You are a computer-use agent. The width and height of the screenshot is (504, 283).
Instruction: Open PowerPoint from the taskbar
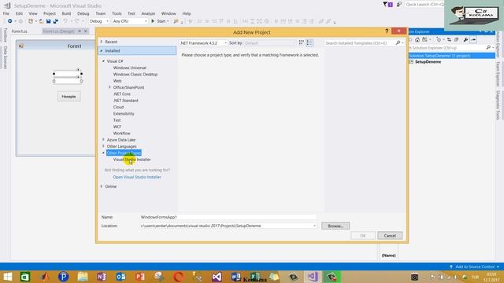pos(140,277)
